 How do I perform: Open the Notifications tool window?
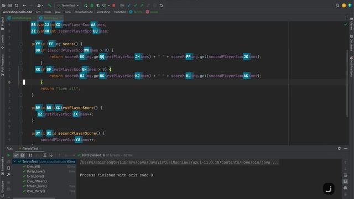tap(351, 66)
